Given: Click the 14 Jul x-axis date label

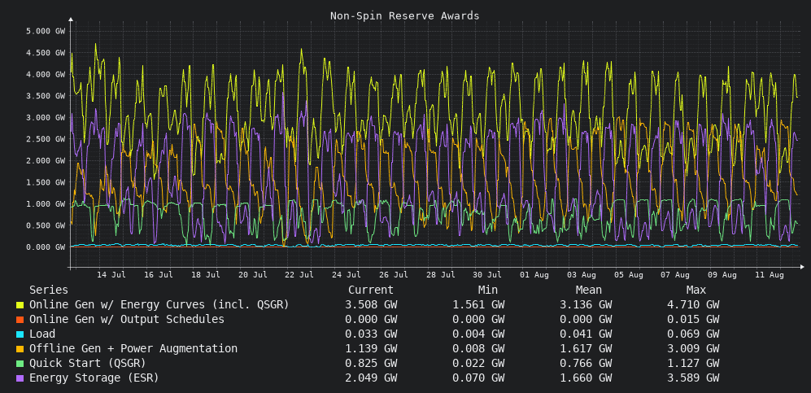Looking at the screenshot, I should pyautogui.click(x=111, y=274).
